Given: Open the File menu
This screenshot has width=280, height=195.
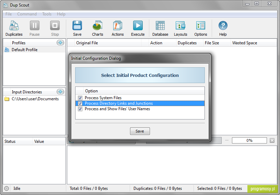Looking at the screenshot, I should 9,14.
